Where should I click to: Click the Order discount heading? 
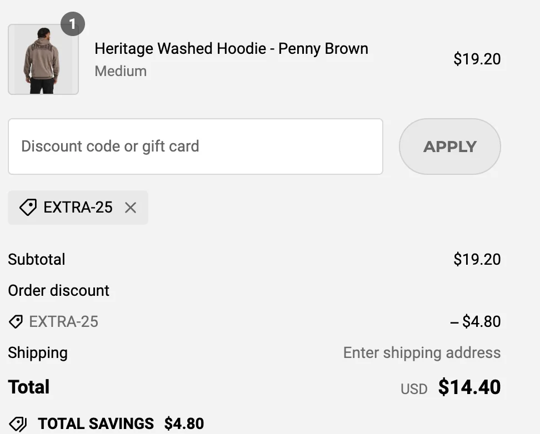(x=58, y=290)
